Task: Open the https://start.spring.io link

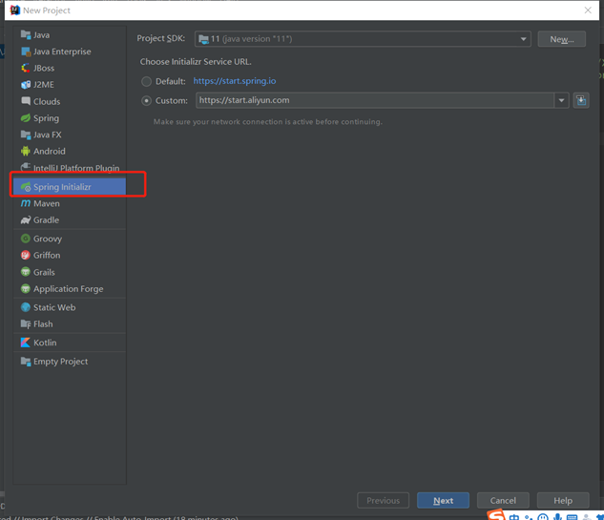Action: click(x=235, y=81)
